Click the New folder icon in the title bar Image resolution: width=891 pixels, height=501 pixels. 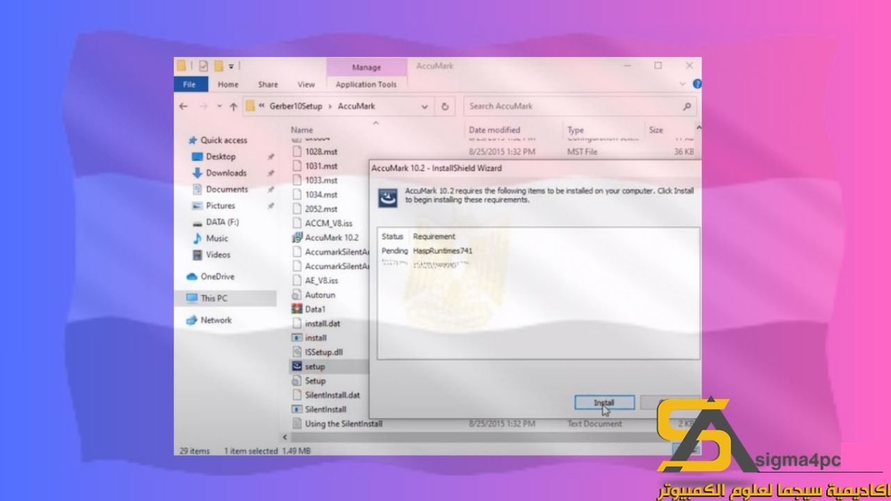point(219,66)
